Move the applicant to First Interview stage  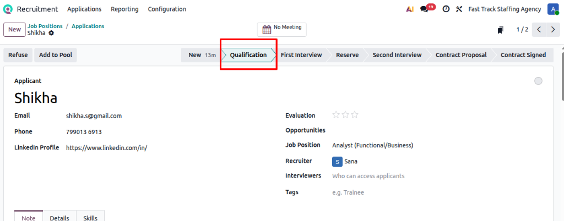pos(301,55)
